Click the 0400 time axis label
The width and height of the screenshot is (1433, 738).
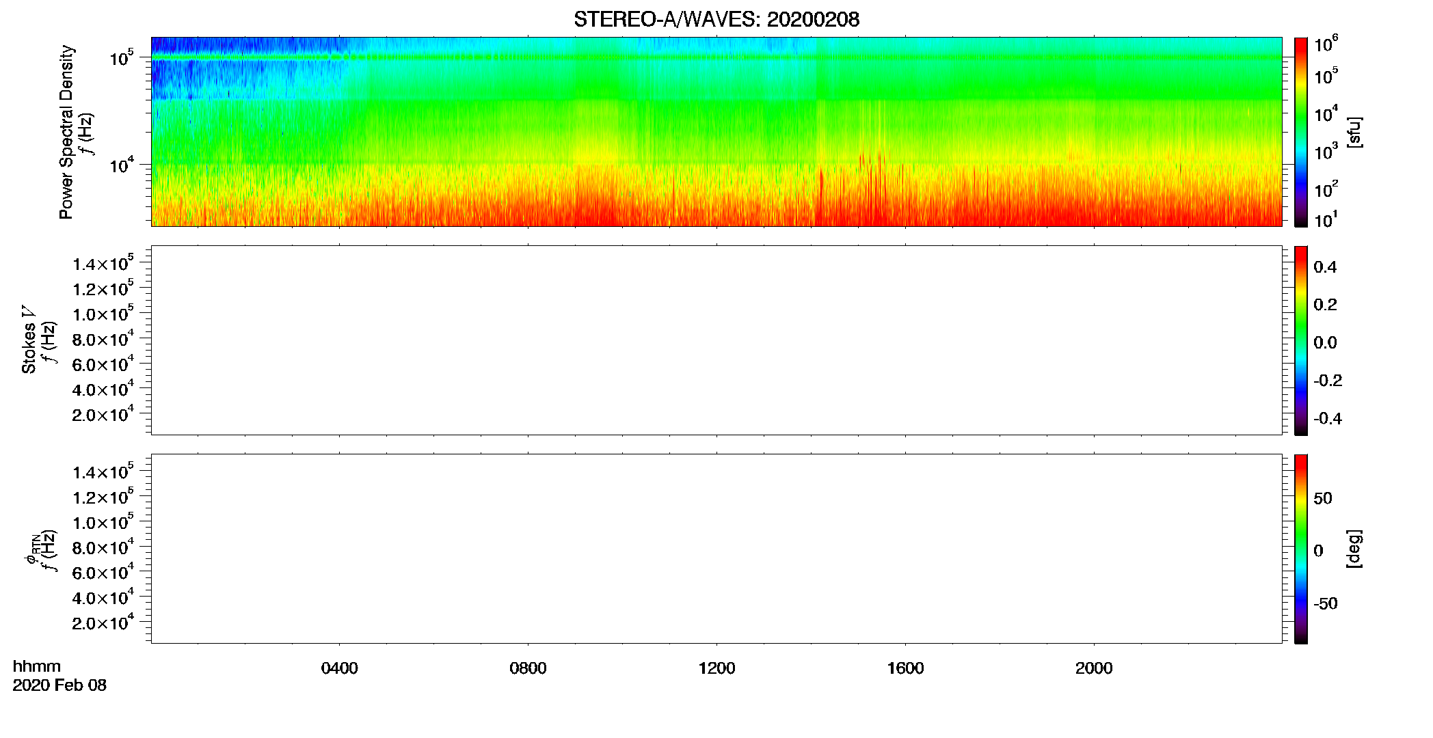pos(340,668)
